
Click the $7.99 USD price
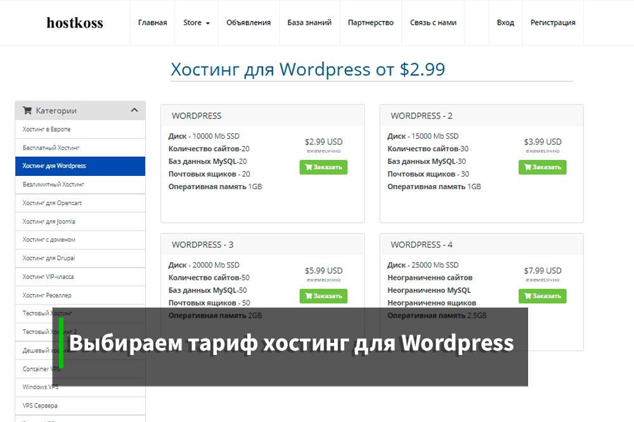click(543, 270)
